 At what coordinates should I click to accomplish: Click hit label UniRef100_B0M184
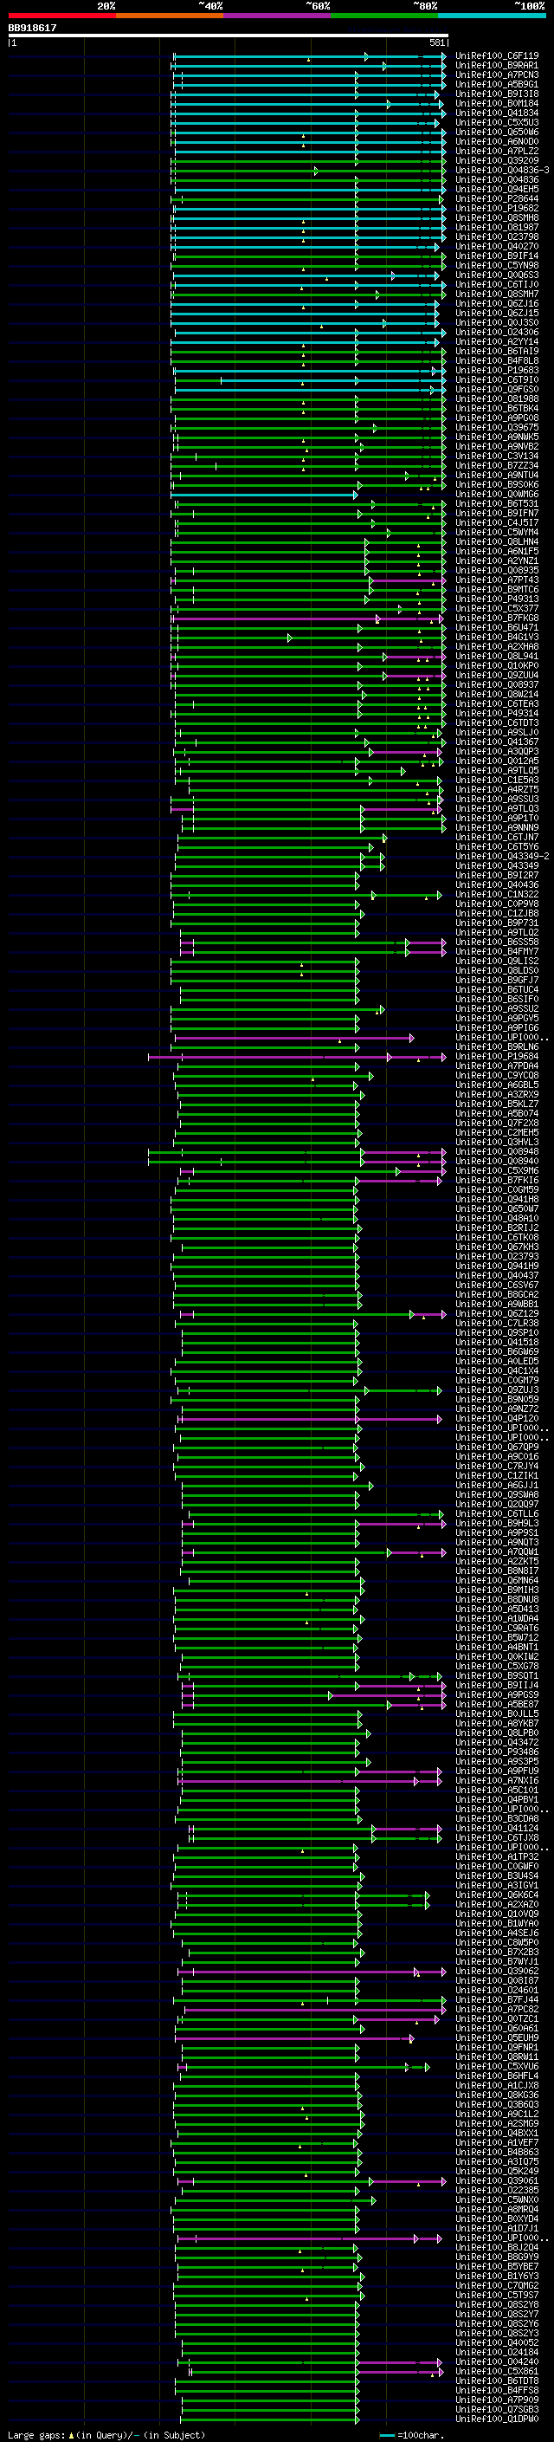497,103
